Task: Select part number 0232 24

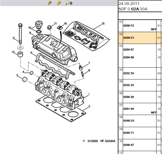Action: tap(129, 73)
